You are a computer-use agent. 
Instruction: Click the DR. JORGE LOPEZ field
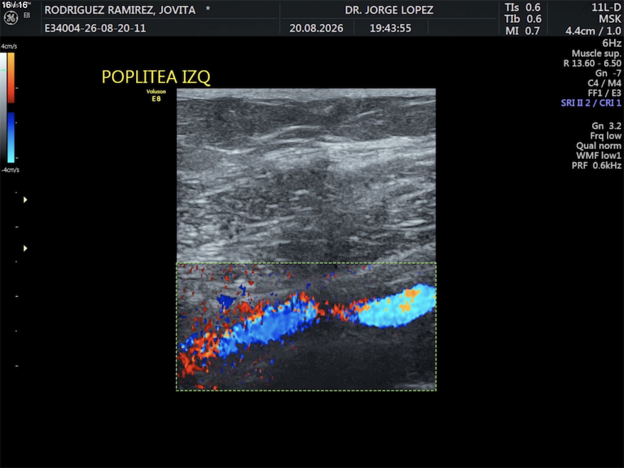389,10
